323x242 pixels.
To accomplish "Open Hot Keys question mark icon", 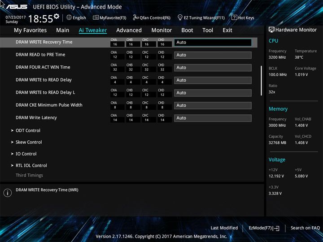I will pos(234,17).
